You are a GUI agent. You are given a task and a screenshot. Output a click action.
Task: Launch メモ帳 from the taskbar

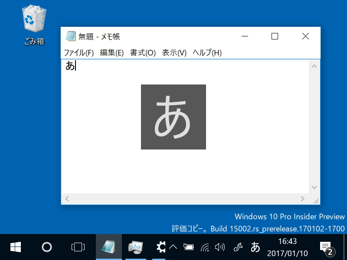pyautogui.click(x=109, y=247)
